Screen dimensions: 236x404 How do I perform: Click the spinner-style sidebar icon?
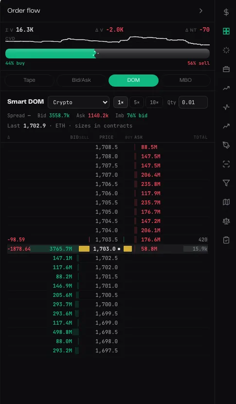tap(226, 50)
